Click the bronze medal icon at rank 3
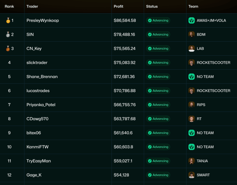 [8, 49]
